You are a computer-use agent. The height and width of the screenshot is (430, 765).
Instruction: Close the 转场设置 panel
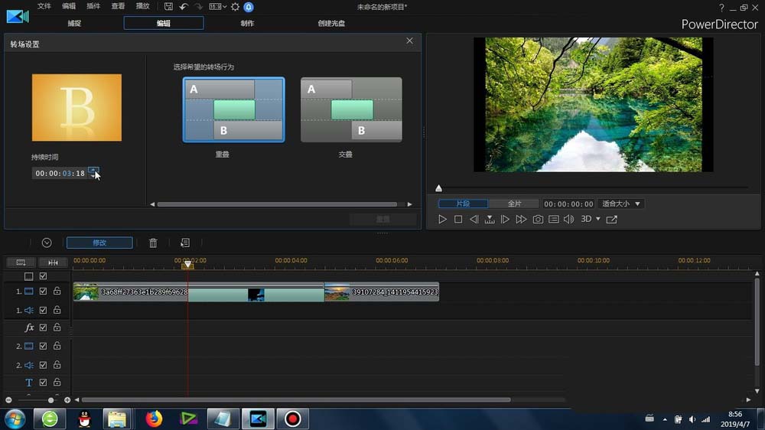pos(409,41)
